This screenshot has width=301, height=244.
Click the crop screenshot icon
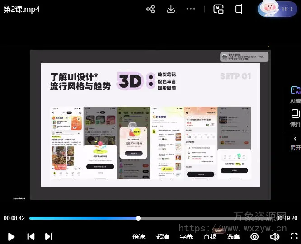238,9
